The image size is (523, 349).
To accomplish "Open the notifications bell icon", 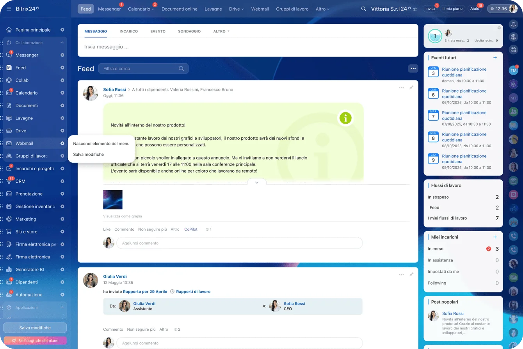I will coord(514,25).
